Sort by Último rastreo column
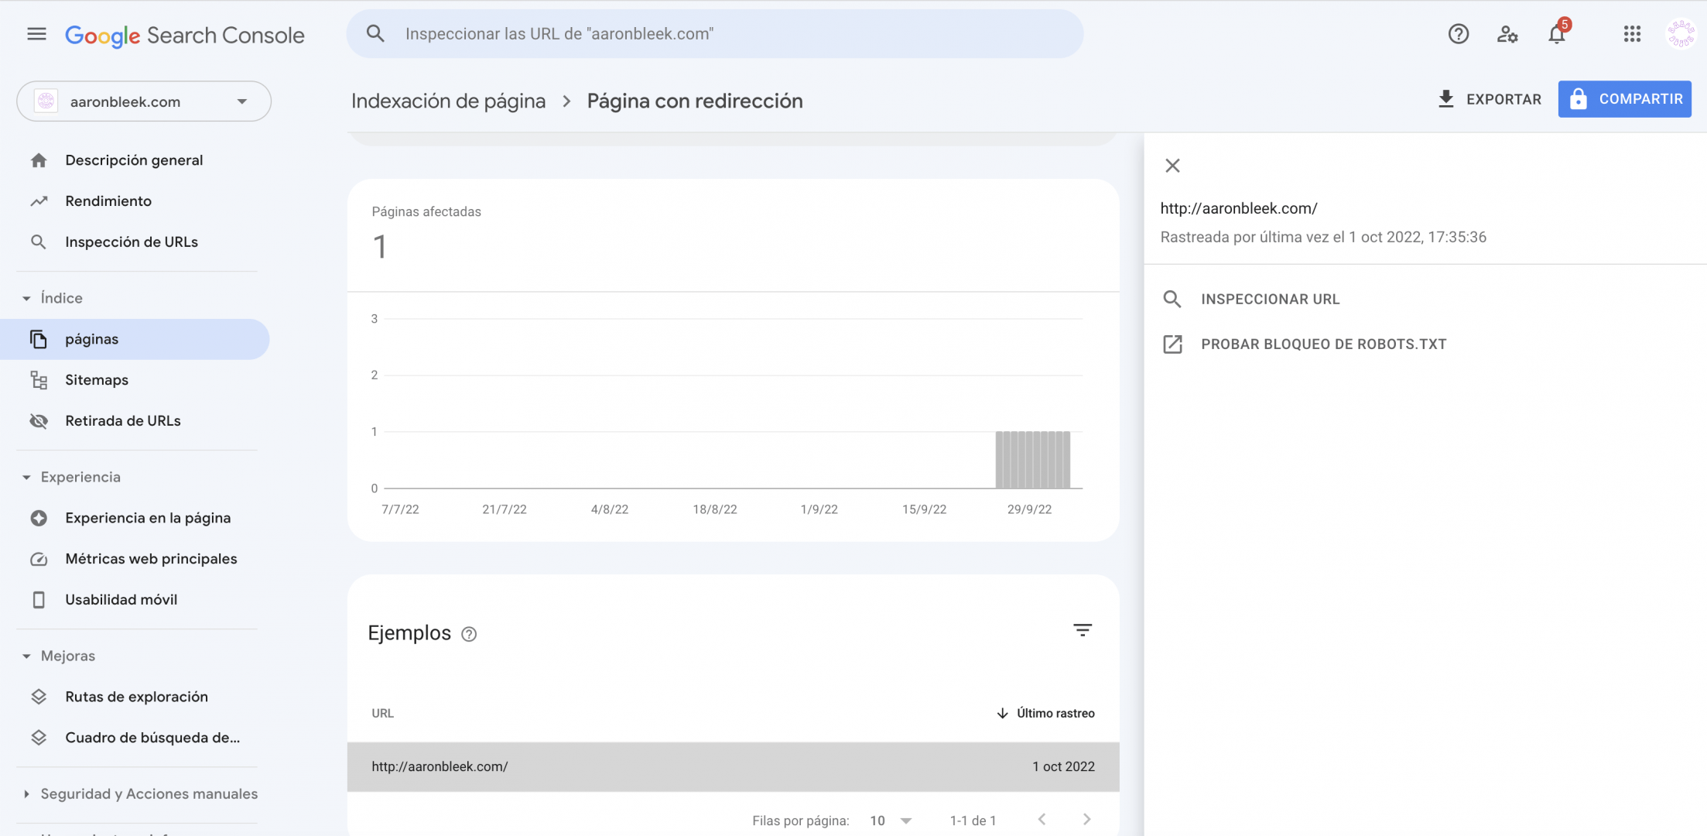The width and height of the screenshot is (1707, 836). pyautogui.click(x=1045, y=713)
